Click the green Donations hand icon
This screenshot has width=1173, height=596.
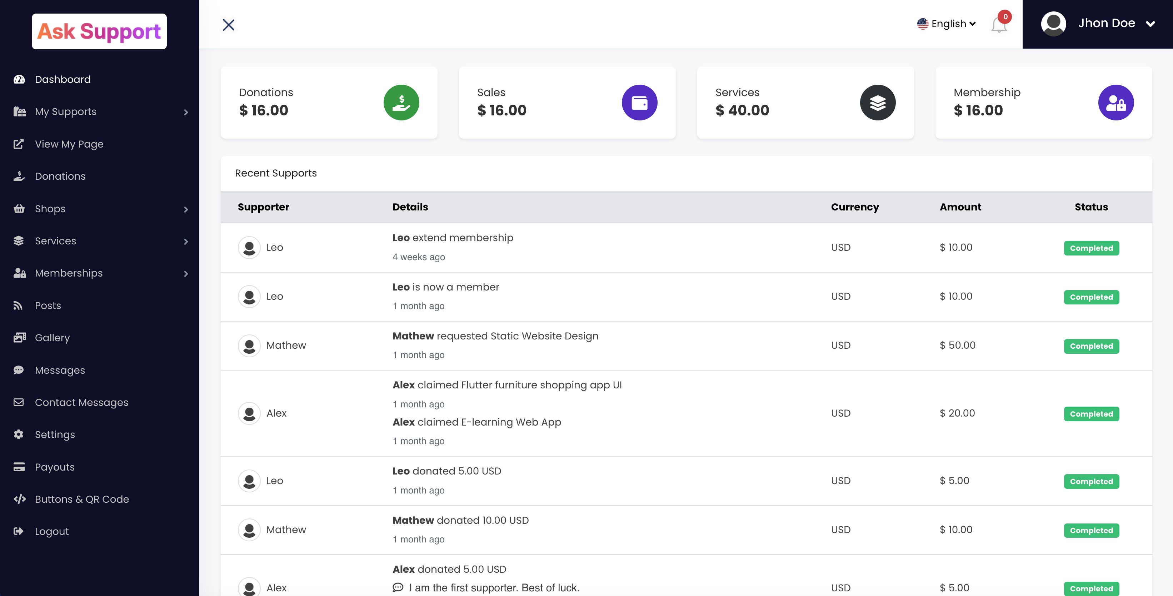401,103
